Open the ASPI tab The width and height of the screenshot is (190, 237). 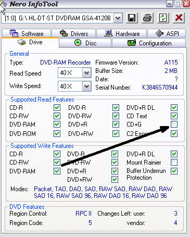pyautogui.click(x=167, y=33)
